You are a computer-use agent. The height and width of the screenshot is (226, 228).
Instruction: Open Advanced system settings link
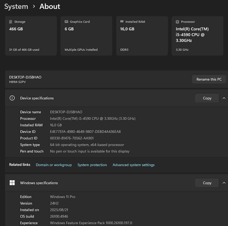tap(133, 165)
